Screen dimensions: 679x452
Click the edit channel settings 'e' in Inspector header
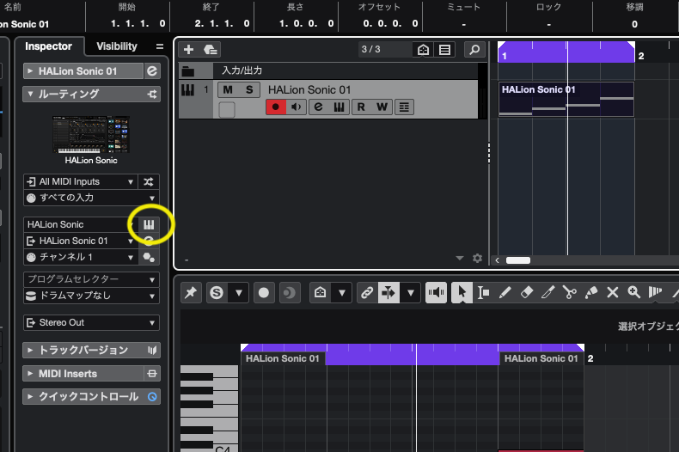click(152, 71)
